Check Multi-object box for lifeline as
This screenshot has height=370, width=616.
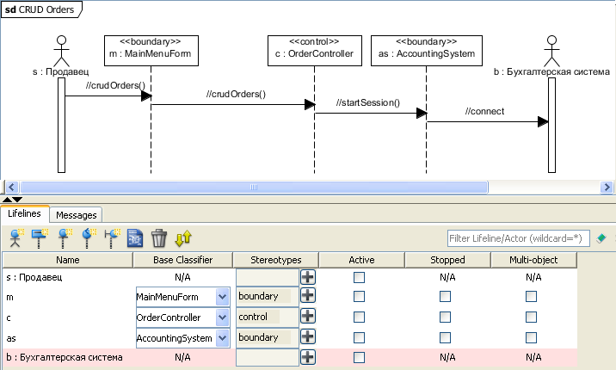tap(532, 338)
